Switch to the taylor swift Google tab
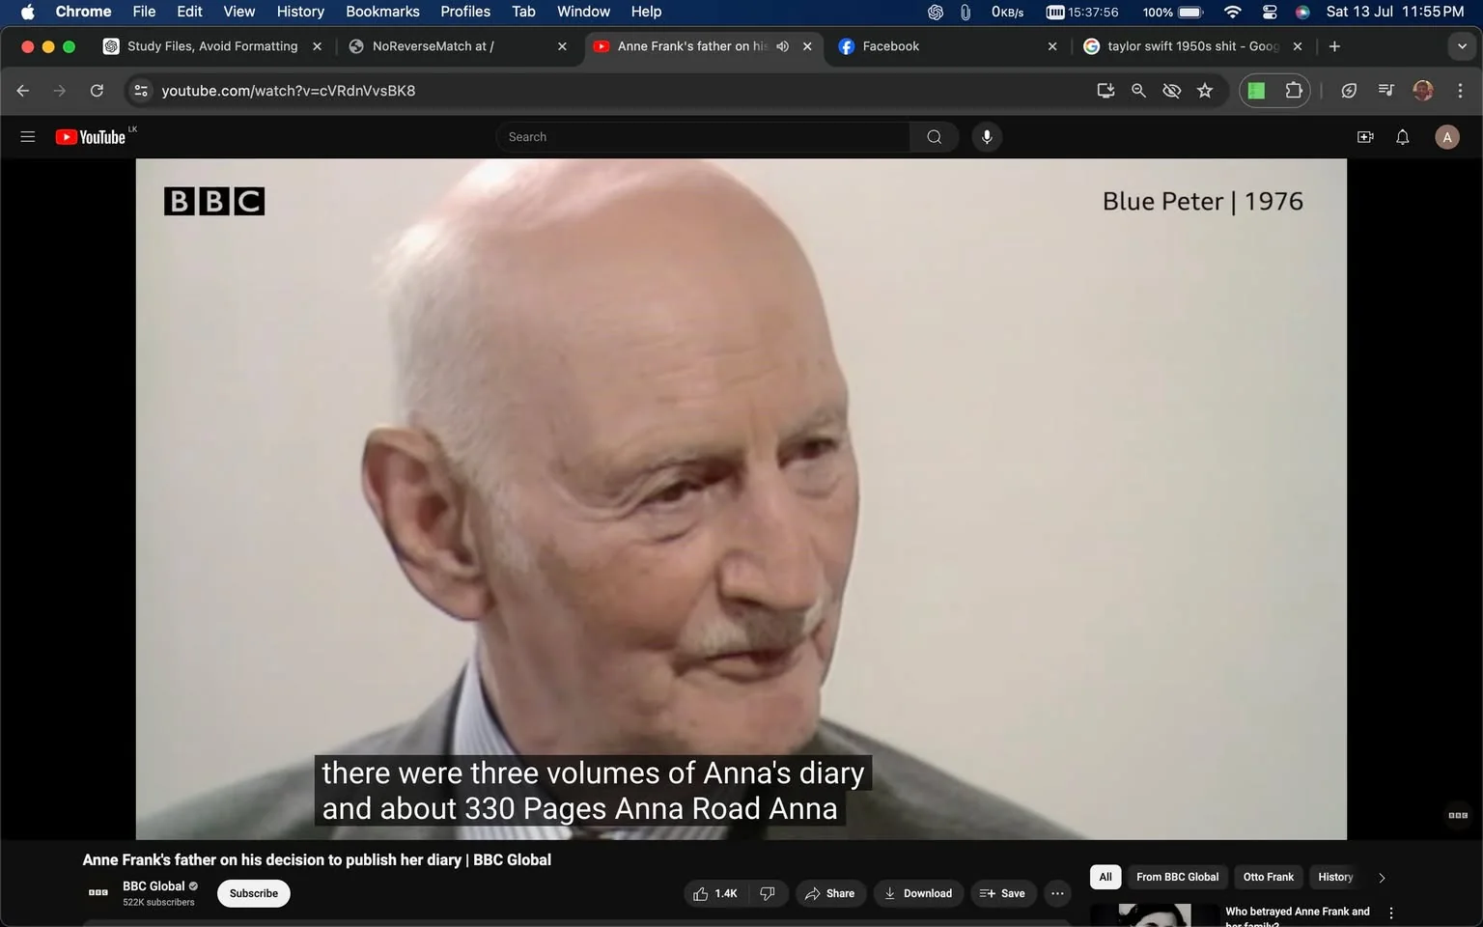 1192,46
